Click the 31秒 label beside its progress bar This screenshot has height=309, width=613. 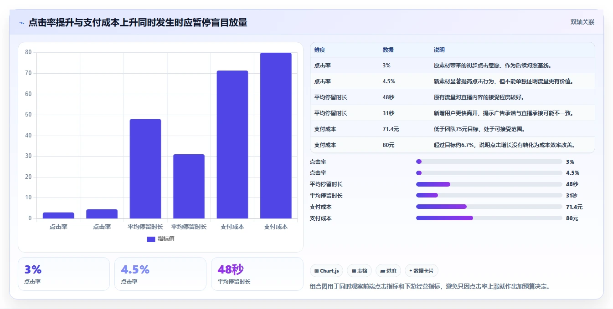point(572,196)
